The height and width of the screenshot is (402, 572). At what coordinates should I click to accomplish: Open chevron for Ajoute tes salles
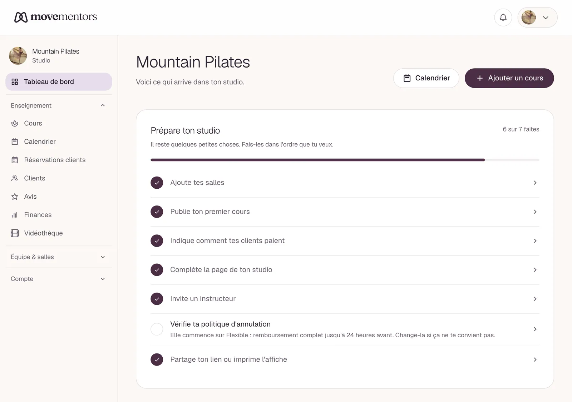535,183
